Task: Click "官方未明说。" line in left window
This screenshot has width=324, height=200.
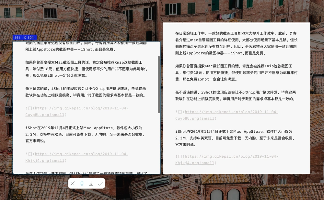Action: pos(36,141)
